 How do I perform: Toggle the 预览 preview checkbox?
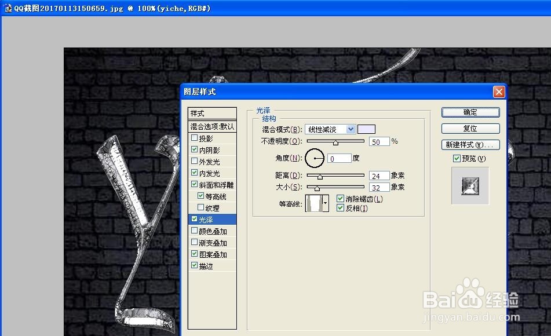pyautogui.click(x=457, y=159)
